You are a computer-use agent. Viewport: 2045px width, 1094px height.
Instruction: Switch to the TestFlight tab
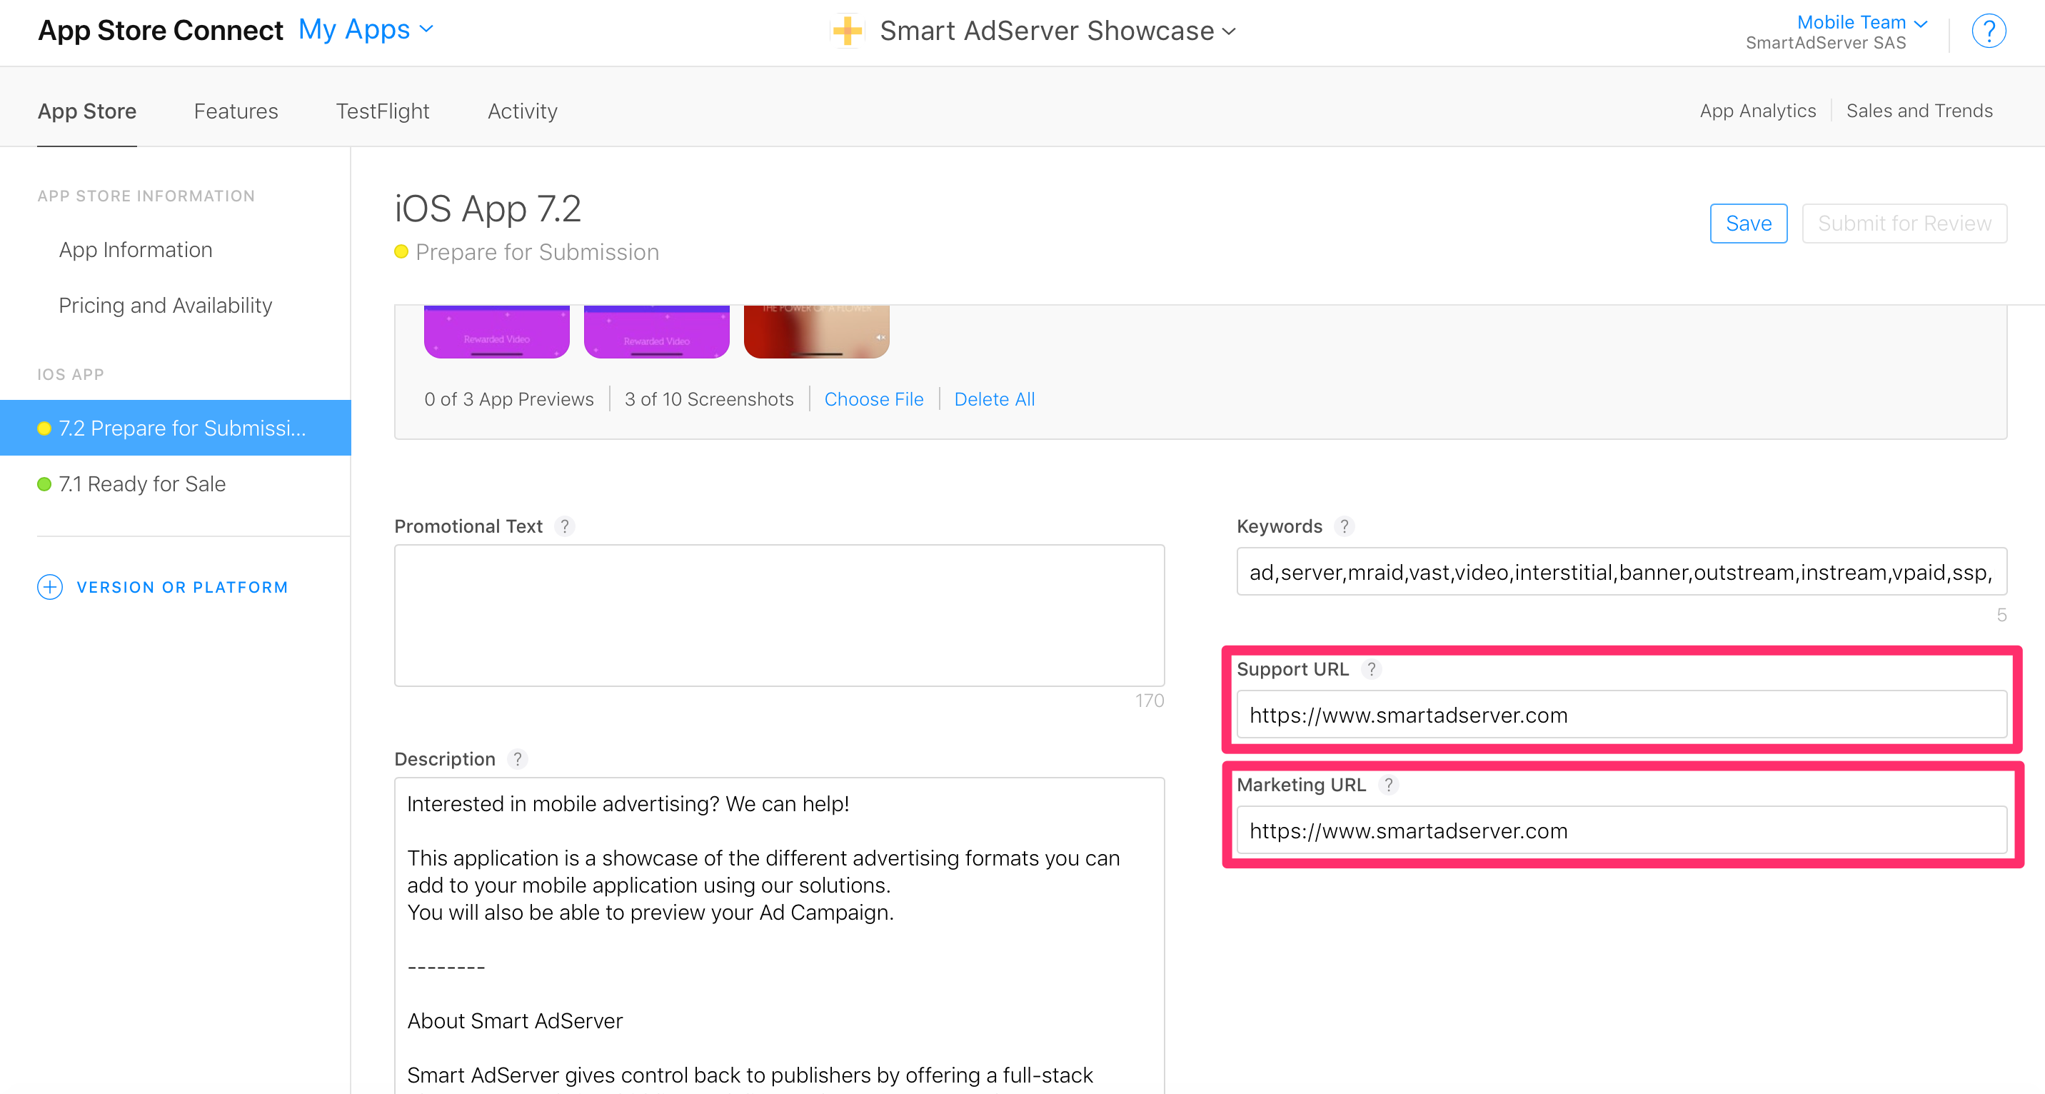point(382,111)
